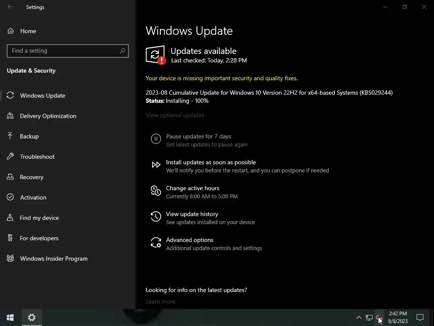
Task: Click the Troubleshoot wrench icon
Action: coord(10,156)
